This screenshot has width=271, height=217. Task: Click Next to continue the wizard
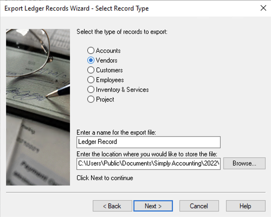coord(153,206)
